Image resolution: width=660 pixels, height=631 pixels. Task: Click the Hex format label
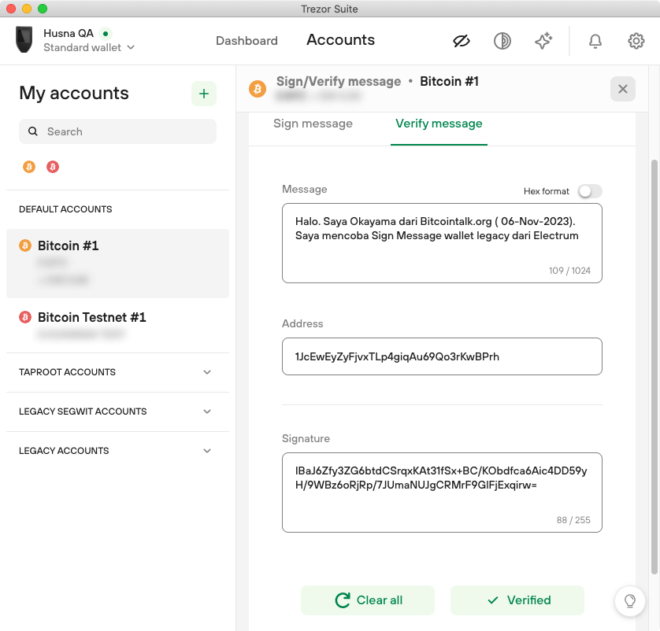[546, 191]
